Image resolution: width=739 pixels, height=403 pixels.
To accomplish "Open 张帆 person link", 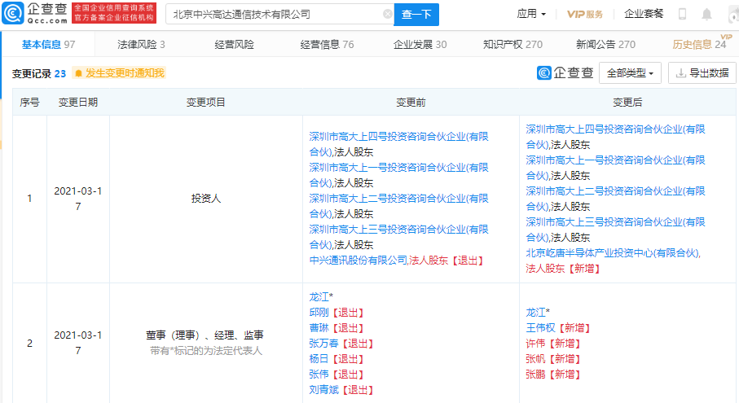I will [535, 359].
